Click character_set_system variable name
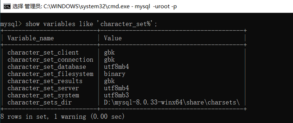 click(43, 95)
